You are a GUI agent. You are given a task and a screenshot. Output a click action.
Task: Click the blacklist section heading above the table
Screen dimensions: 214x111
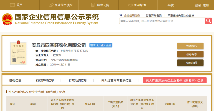pyautogui.click(x=37, y=92)
